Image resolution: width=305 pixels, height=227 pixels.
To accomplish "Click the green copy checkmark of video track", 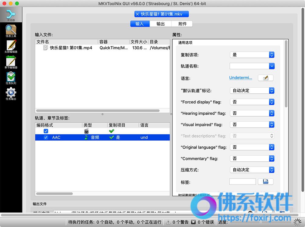I will [x=112, y=131].
